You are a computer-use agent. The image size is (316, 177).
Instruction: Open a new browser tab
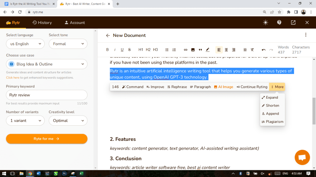[x=118, y=4]
